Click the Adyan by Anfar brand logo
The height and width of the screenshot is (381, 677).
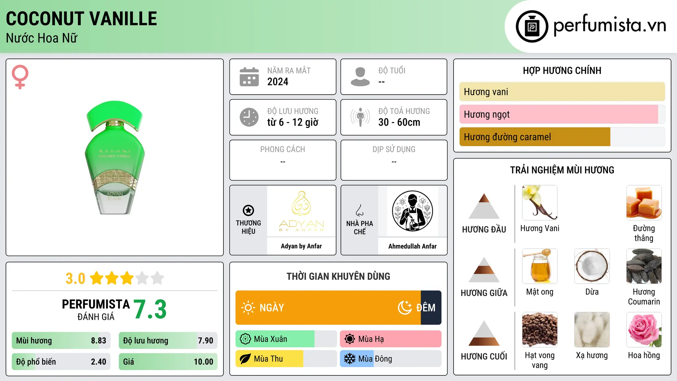click(301, 211)
